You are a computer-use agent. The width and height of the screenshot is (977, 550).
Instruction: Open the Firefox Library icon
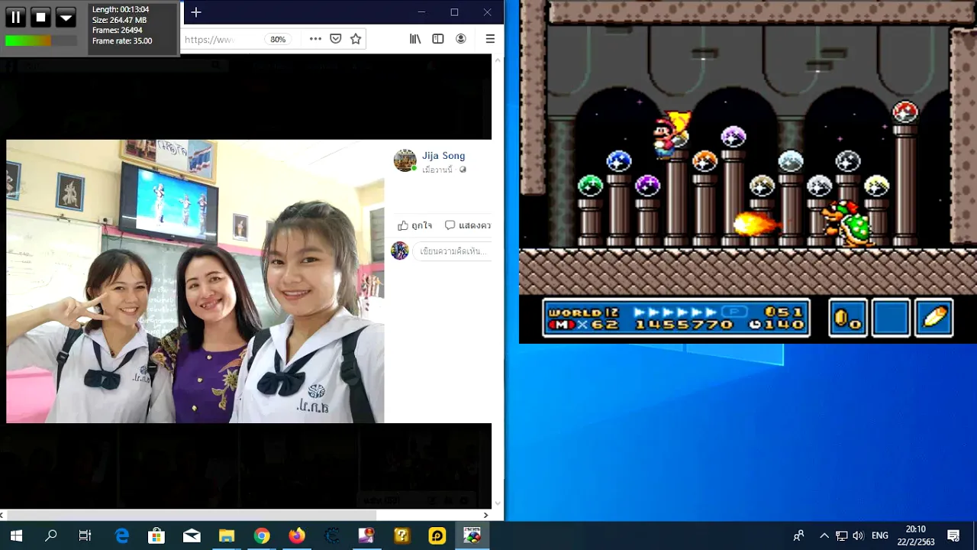coord(415,39)
